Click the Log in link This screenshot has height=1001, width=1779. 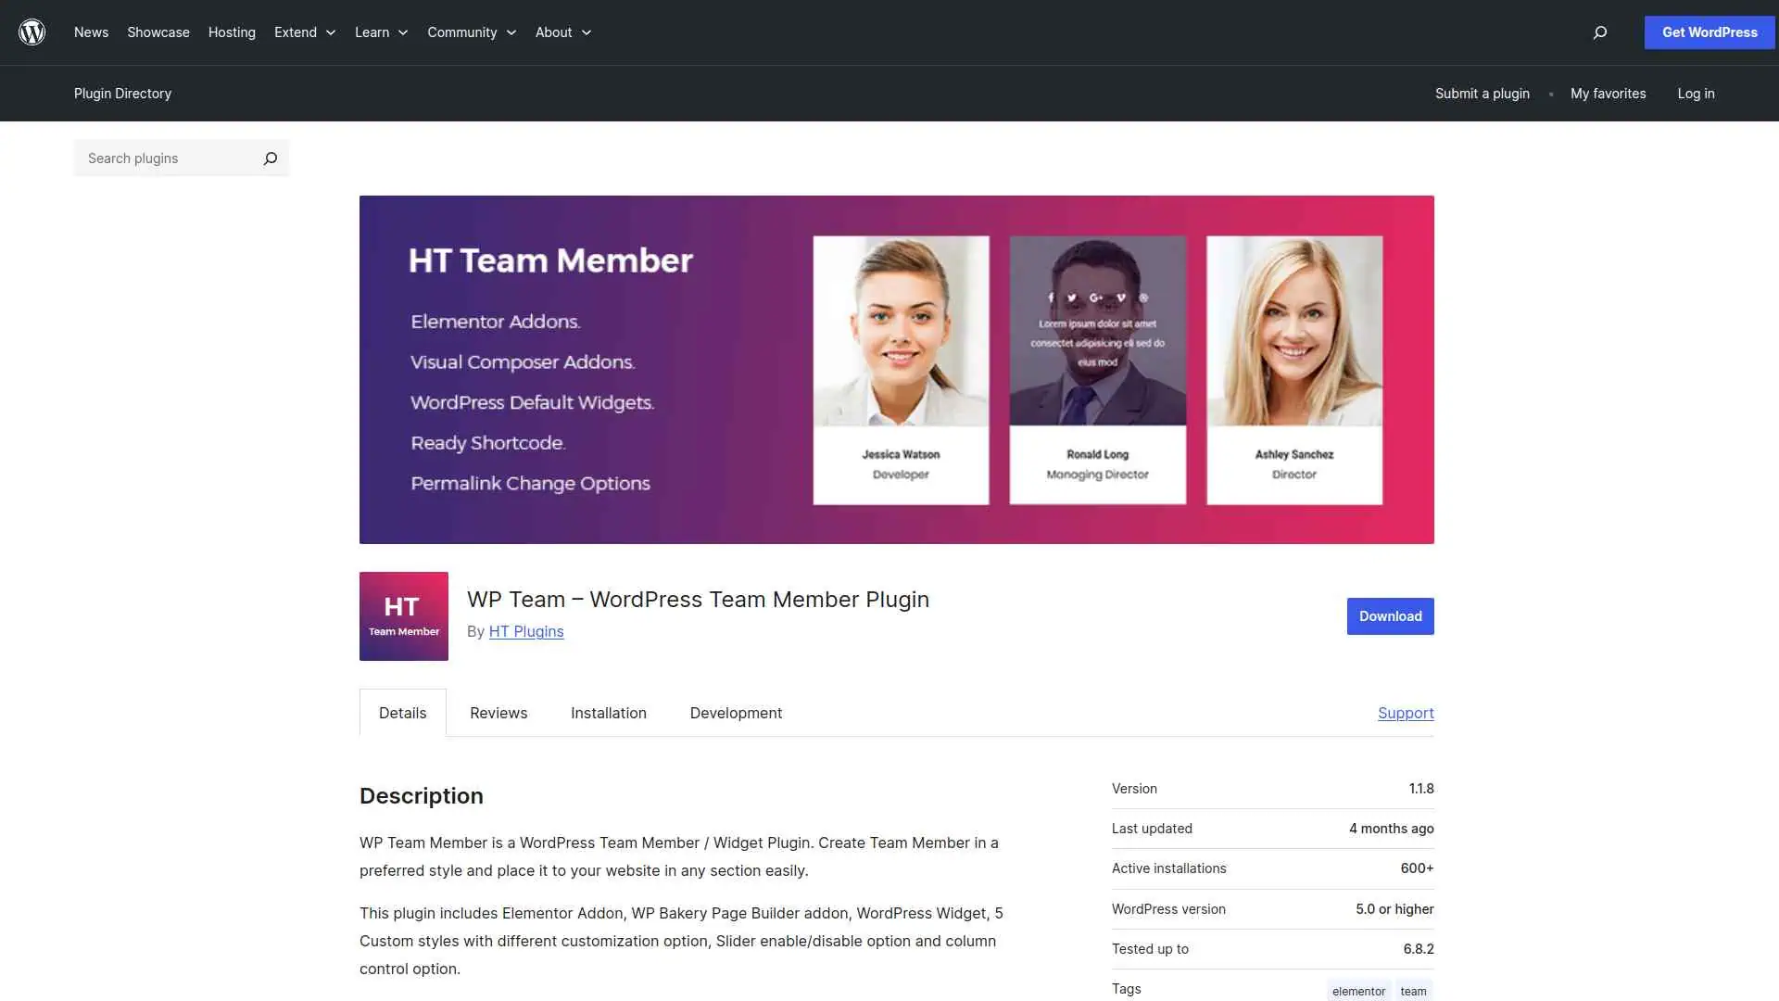pyautogui.click(x=1696, y=93)
